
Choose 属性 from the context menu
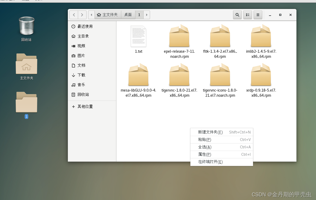click(x=222, y=154)
